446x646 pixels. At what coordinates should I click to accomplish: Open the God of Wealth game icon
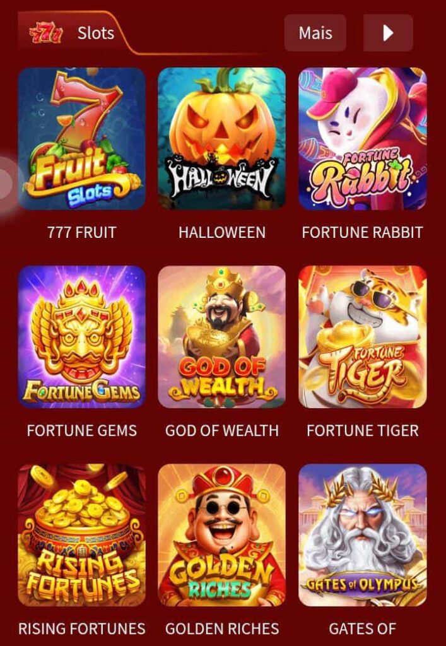coord(221,337)
